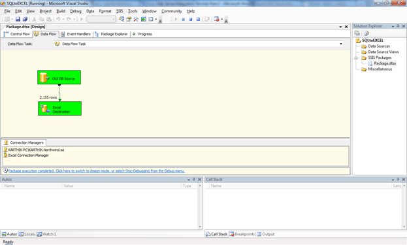Open the Format menu
Screen dimensions: 407x245
[105, 11]
